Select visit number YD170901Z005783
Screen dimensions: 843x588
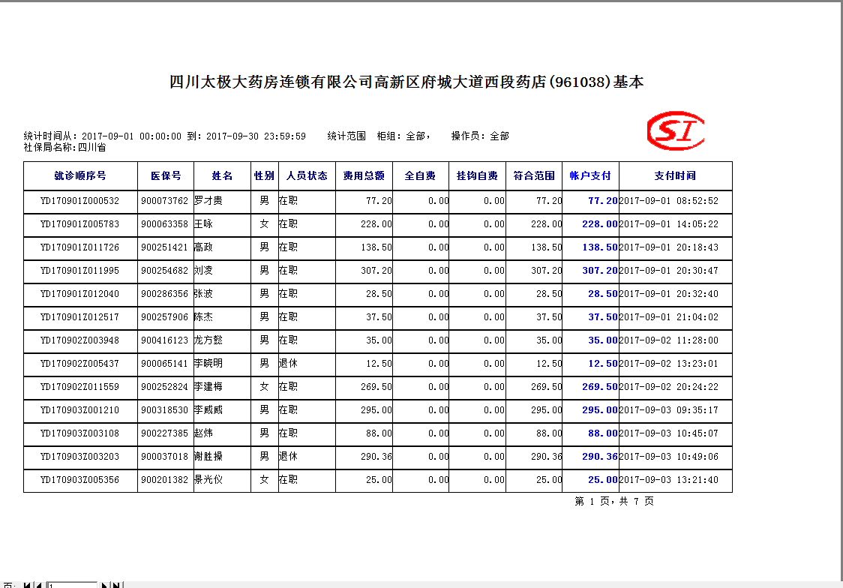(79, 224)
